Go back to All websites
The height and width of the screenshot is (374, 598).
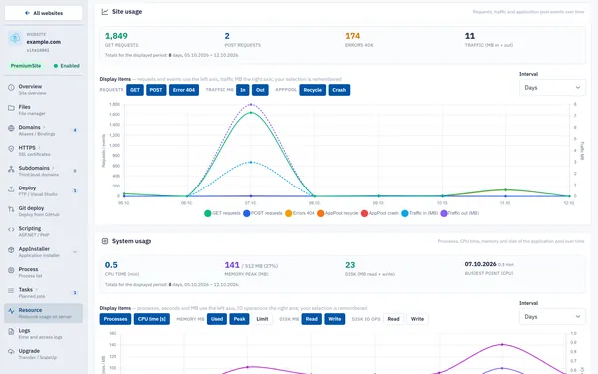click(x=43, y=13)
